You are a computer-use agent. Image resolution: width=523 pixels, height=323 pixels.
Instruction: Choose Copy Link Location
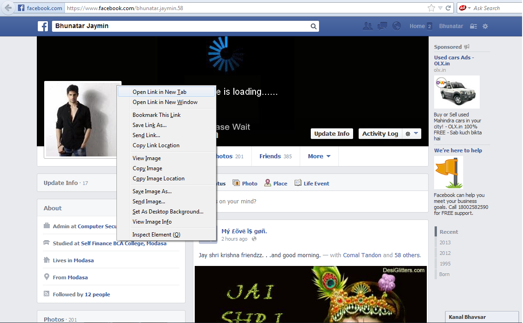(x=166, y=145)
